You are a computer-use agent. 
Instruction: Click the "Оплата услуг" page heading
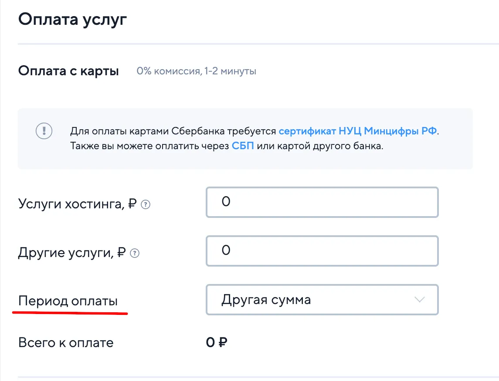pos(72,20)
